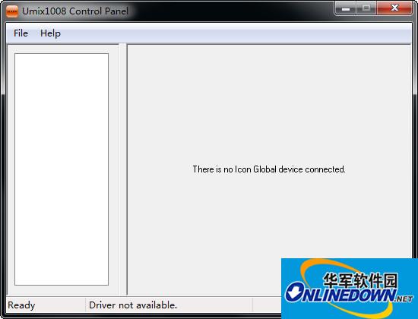Select the 'no Icon Global device connected' message
Screen dimensions: 418x319
(x=269, y=169)
